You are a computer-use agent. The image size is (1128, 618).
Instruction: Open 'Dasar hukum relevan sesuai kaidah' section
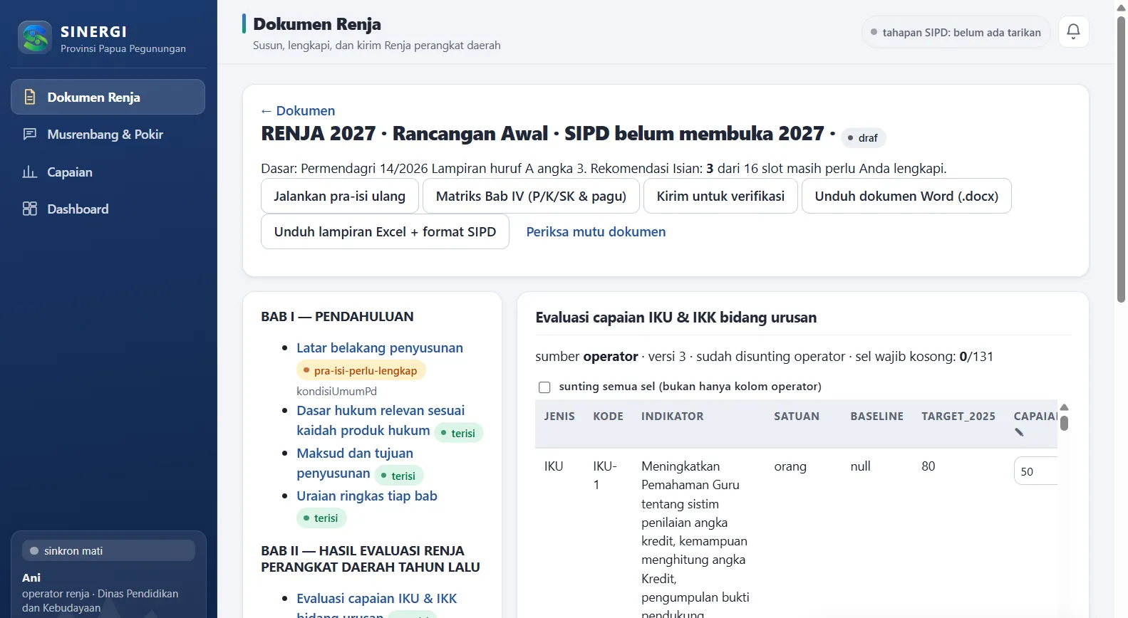[381, 420]
